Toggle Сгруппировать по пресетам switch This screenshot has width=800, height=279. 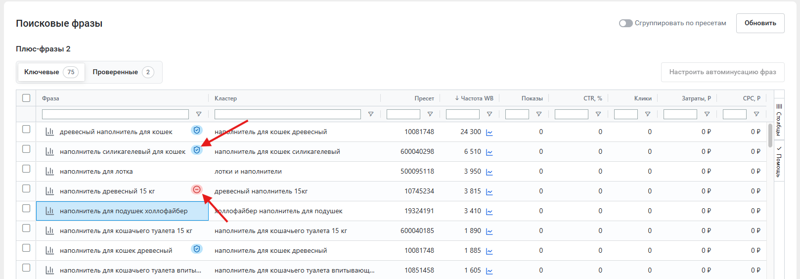(625, 23)
